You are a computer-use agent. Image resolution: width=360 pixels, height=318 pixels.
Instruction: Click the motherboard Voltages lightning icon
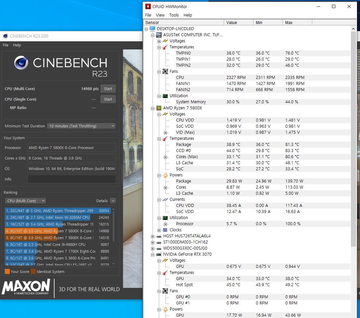[165, 41]
